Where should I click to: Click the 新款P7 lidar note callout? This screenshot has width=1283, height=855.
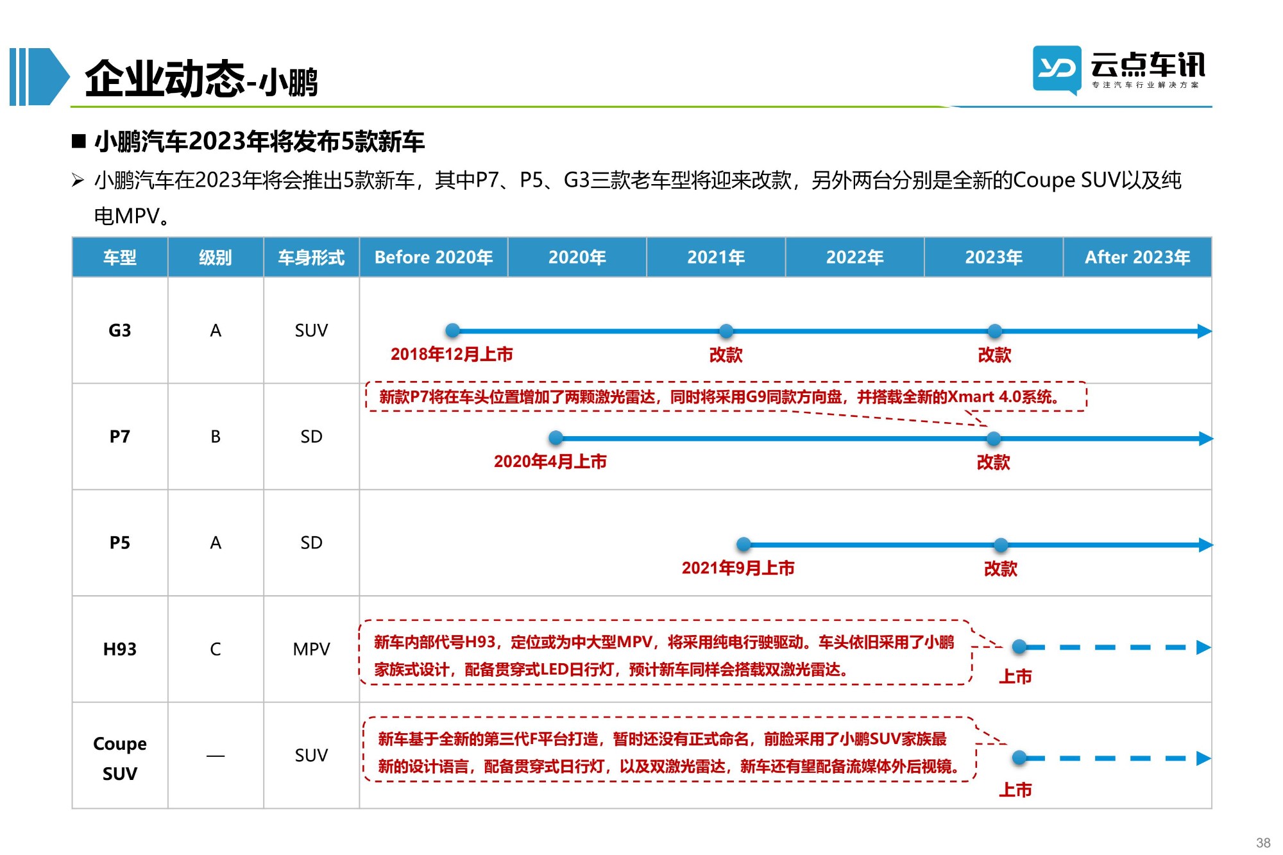pos(726,396)
